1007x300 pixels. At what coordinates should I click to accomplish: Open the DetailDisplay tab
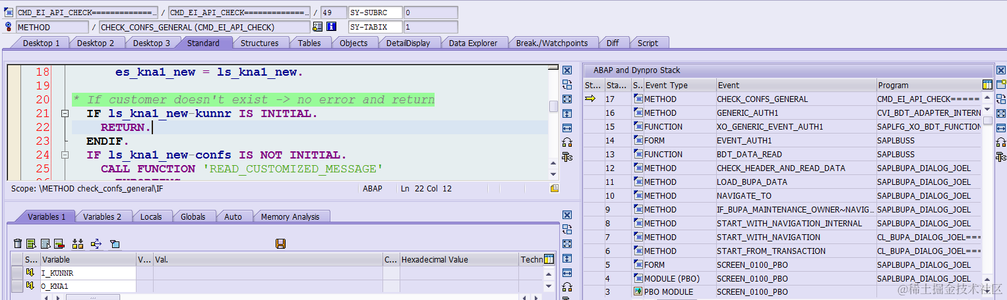click(408, 43)
